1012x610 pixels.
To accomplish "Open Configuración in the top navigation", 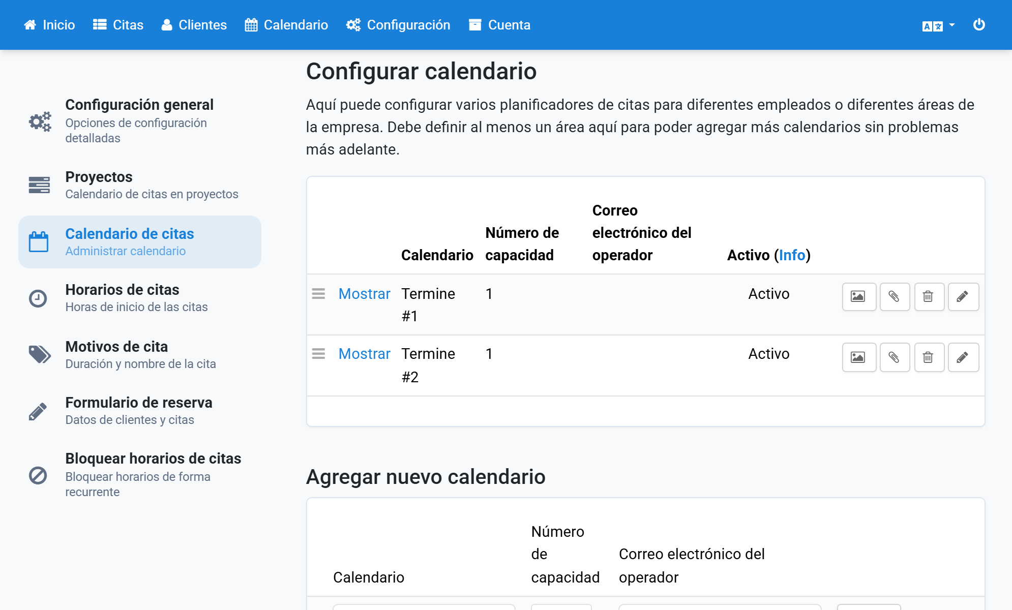I will [398, 25].
